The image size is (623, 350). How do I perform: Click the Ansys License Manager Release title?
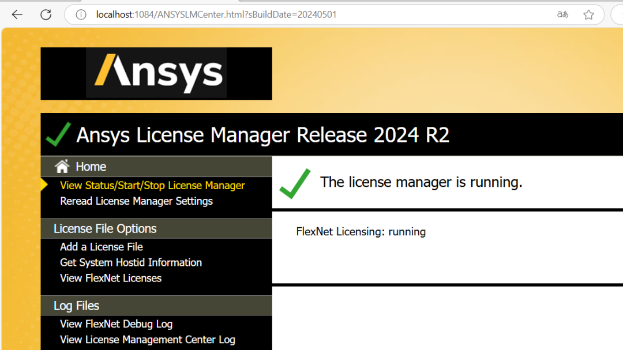[x=262, y=135]
